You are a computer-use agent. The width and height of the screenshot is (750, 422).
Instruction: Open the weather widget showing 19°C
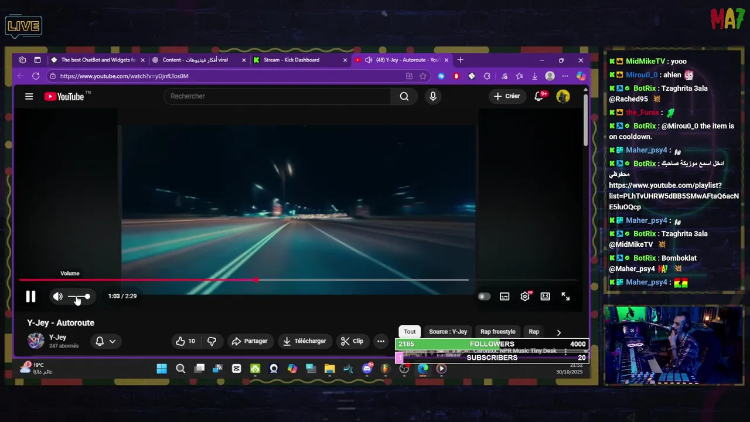(36, 368)
